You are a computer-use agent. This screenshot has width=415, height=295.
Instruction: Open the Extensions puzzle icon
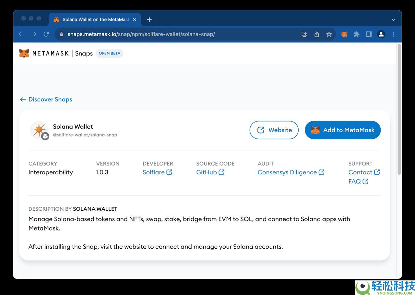tap(357, 34)
